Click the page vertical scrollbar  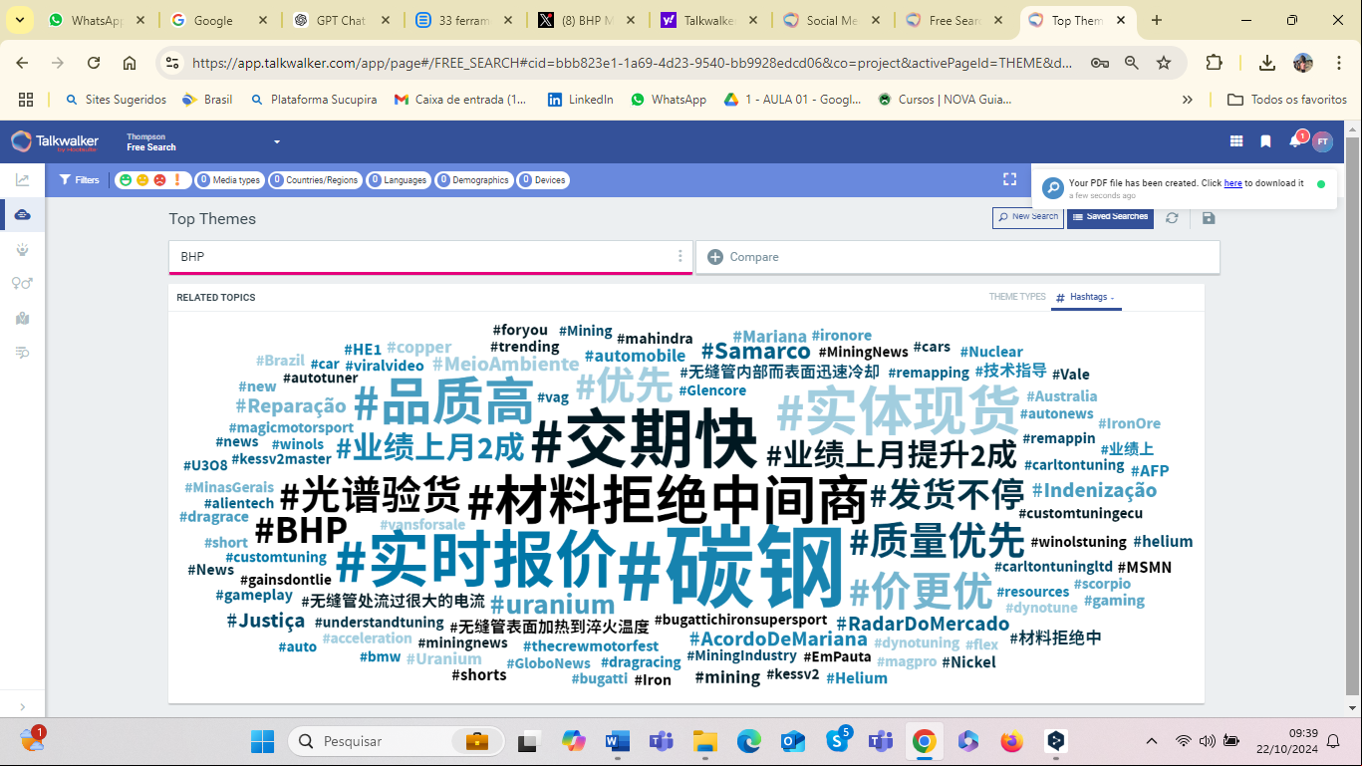(1352, 416)
